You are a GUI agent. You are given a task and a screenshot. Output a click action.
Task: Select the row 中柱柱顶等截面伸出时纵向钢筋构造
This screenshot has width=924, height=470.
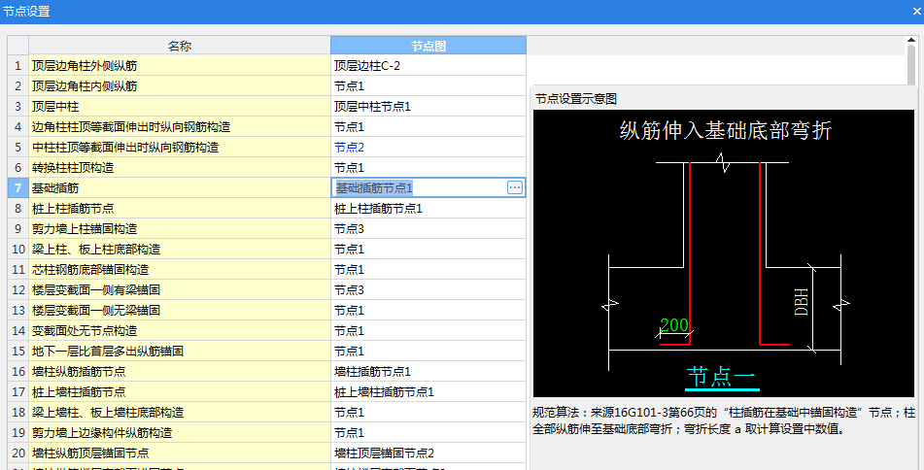pyautogui.click(x=180, y=148)
